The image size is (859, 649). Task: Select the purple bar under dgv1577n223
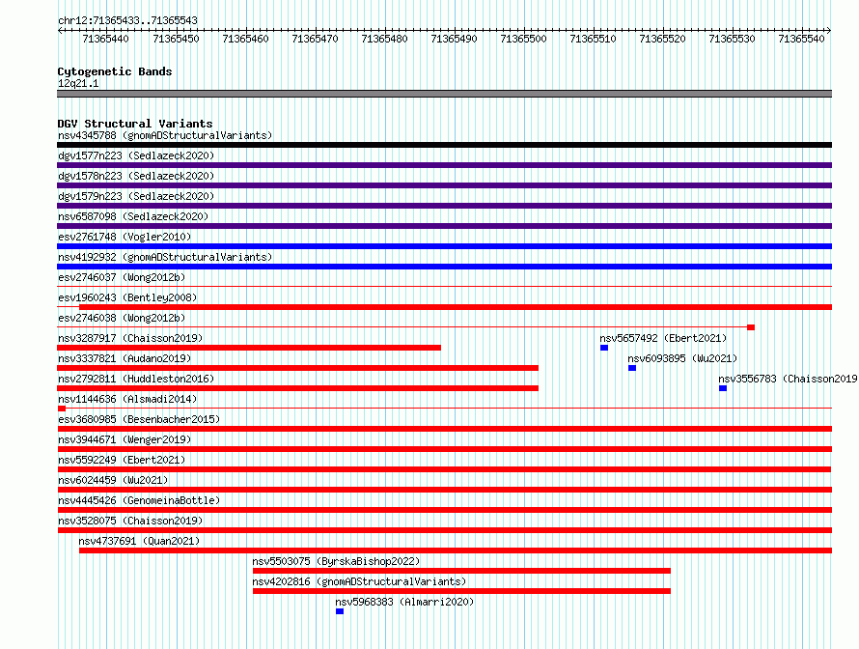[444, 165]
